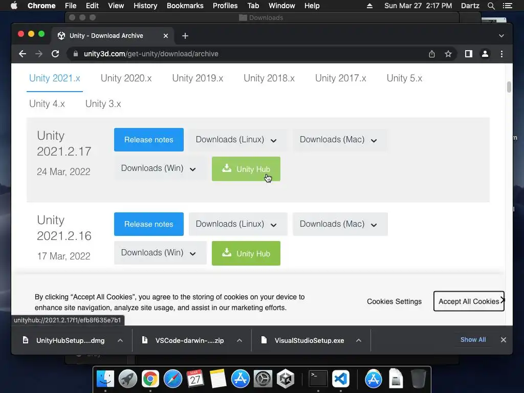
Task: Open Chrome's three-dot menu
Action: (x=501, y=54)
